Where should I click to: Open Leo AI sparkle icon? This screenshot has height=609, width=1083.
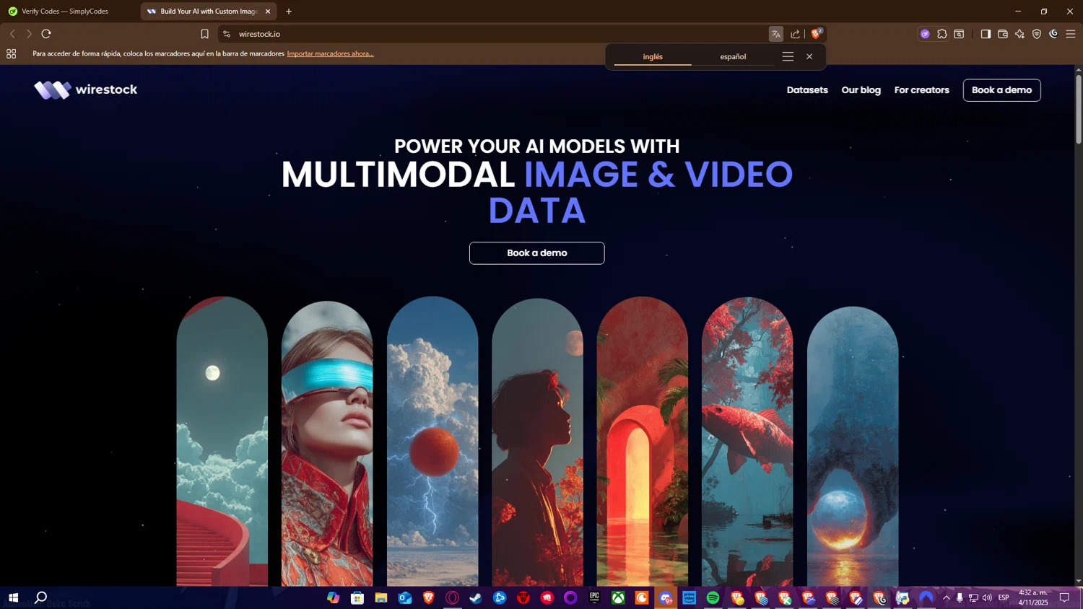pyautogui.click(x=1019, y=34)
